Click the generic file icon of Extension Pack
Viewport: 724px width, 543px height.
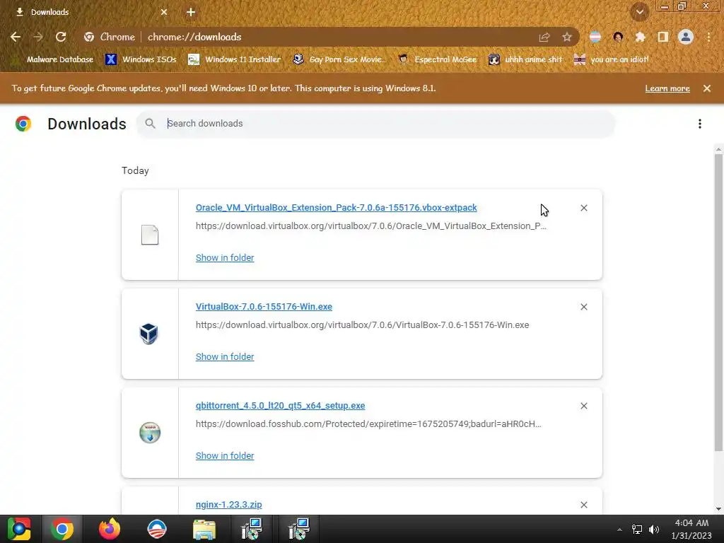[150, 235]
